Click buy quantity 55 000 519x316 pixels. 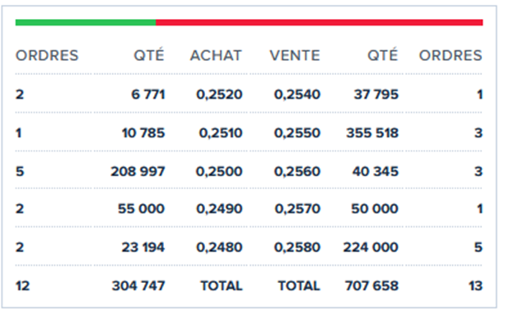click(x=142, y=209)
